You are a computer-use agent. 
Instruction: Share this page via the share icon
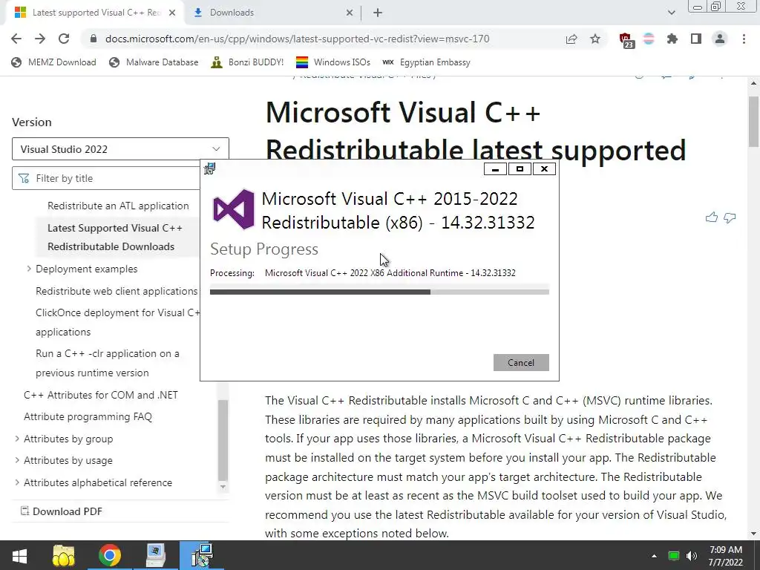point(571,39)
